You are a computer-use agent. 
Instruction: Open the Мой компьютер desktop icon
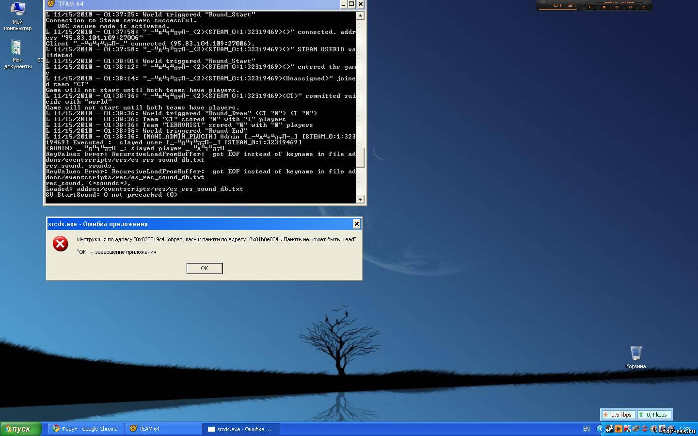coord(17,16)
